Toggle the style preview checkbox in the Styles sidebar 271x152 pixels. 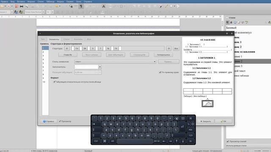point(228,141)
